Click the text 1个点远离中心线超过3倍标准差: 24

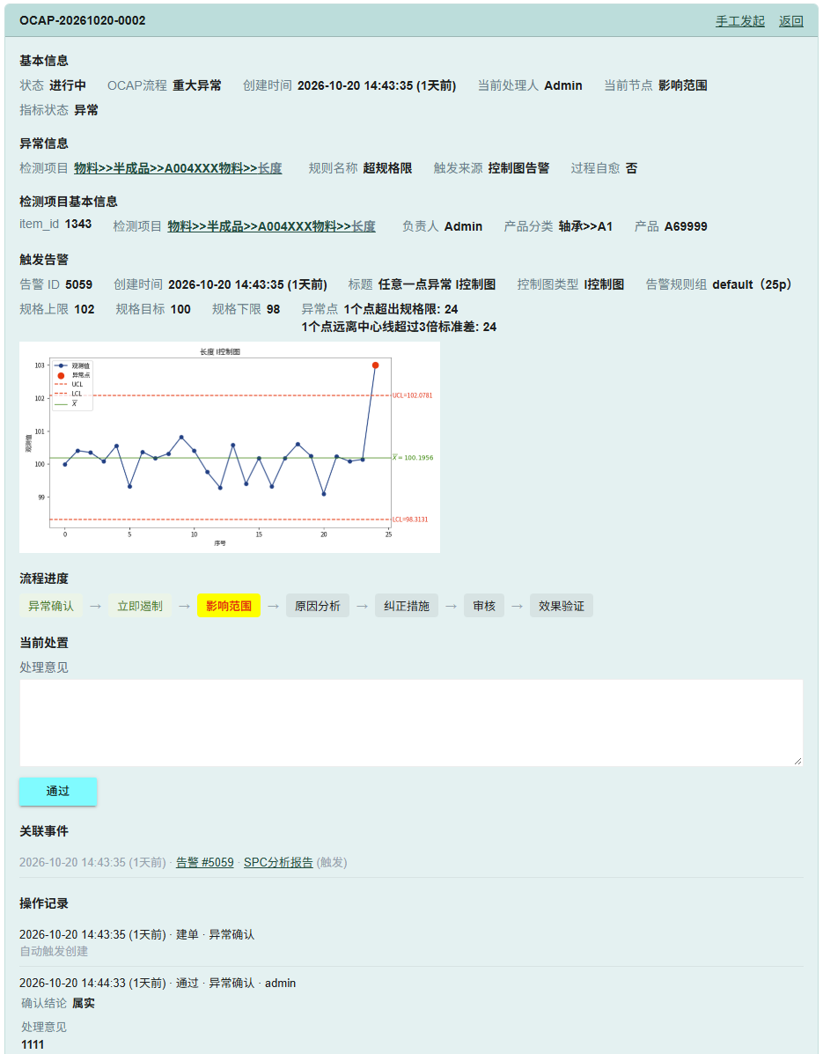pyautogui.click(x=399, y=327)
